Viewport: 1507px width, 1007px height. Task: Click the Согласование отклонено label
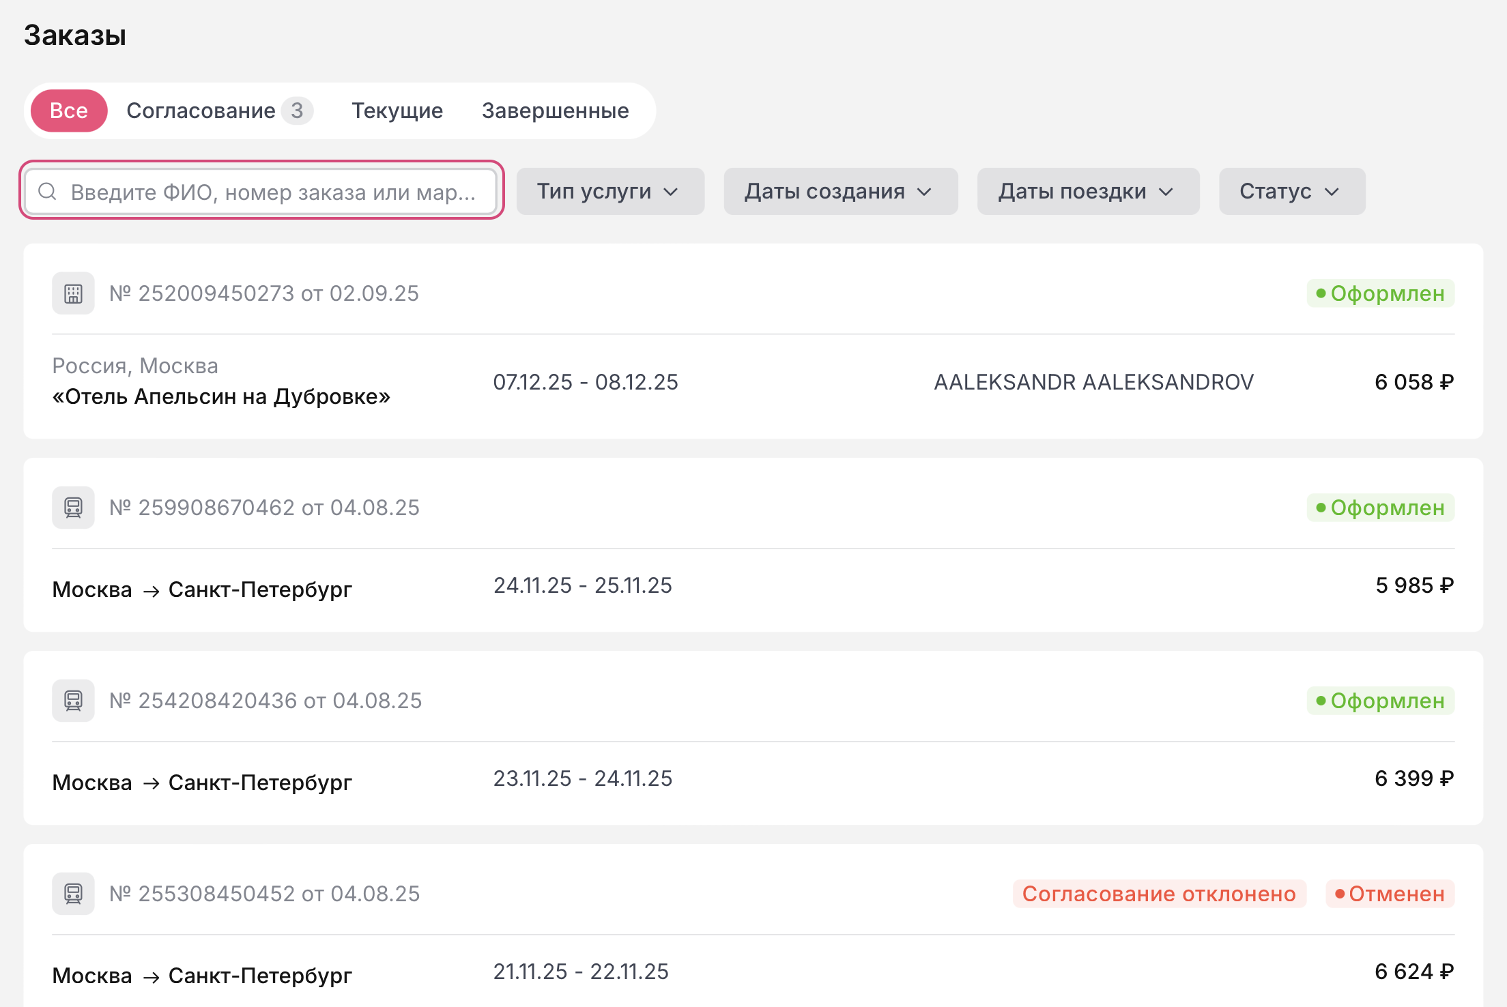tap(1158, 894)
